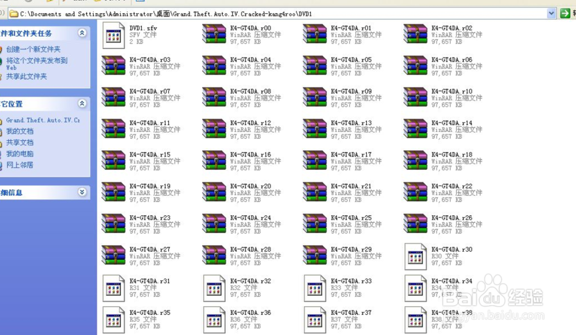Select the K4-GT4DA.r10 WinRAR archive icon
The width and height of the screenshot is (576, 335).
(x=415, y=97)
